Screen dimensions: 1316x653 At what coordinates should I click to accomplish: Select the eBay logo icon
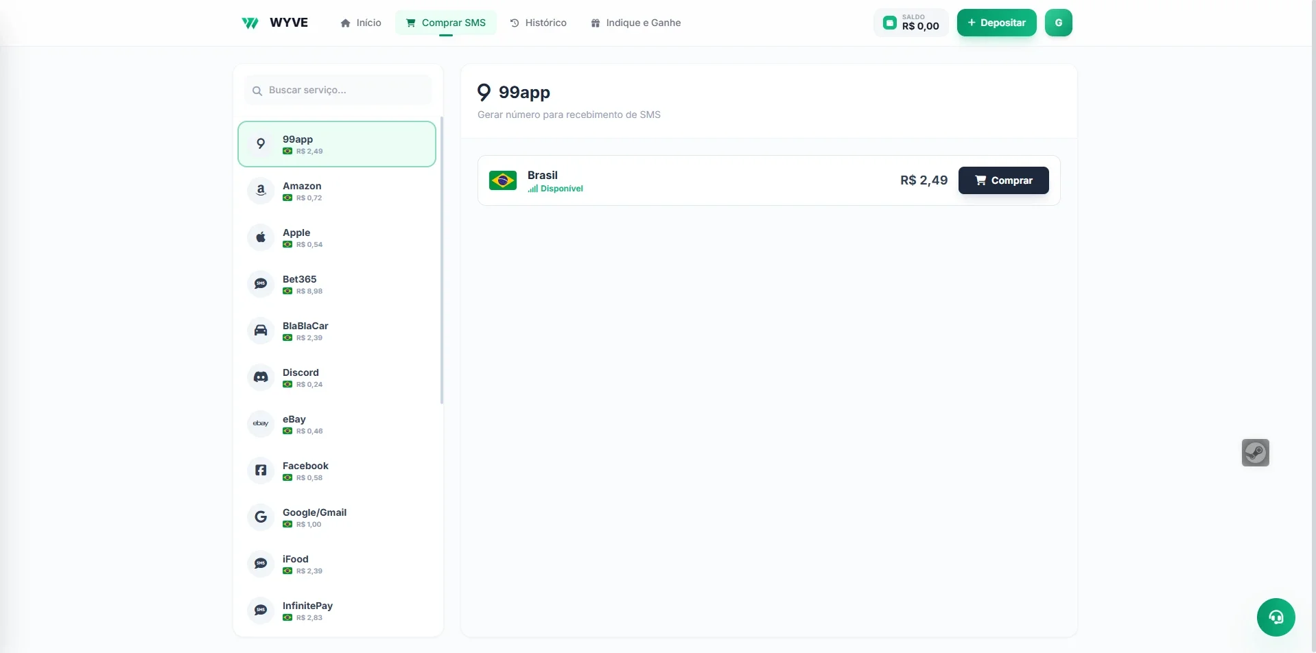[261, 424]
